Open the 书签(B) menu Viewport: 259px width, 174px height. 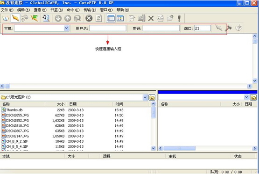56,10
